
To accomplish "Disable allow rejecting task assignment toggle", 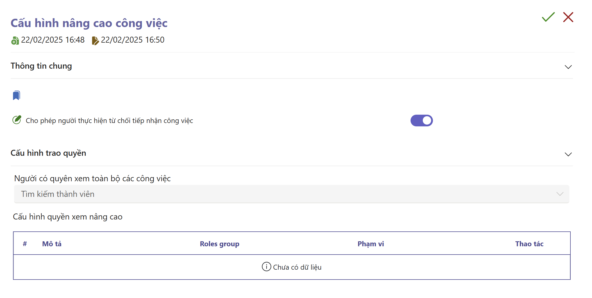I will [421, 120].
